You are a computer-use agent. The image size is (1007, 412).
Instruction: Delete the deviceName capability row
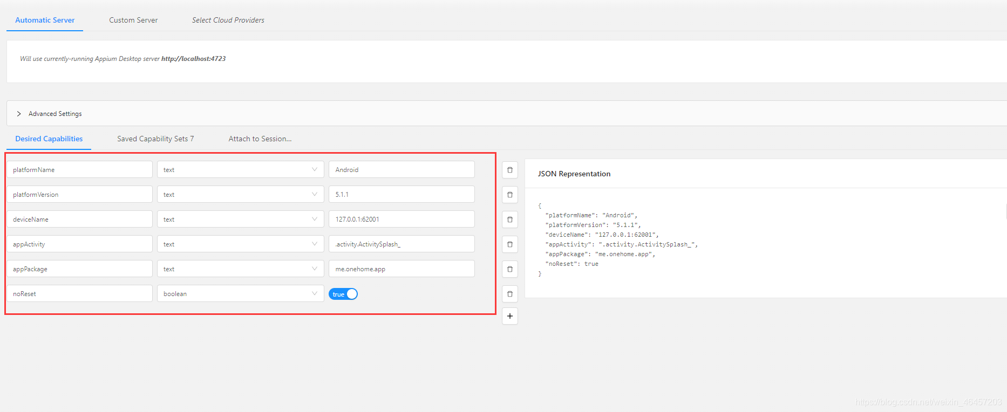pyautogui.click(x=510, y=219)
